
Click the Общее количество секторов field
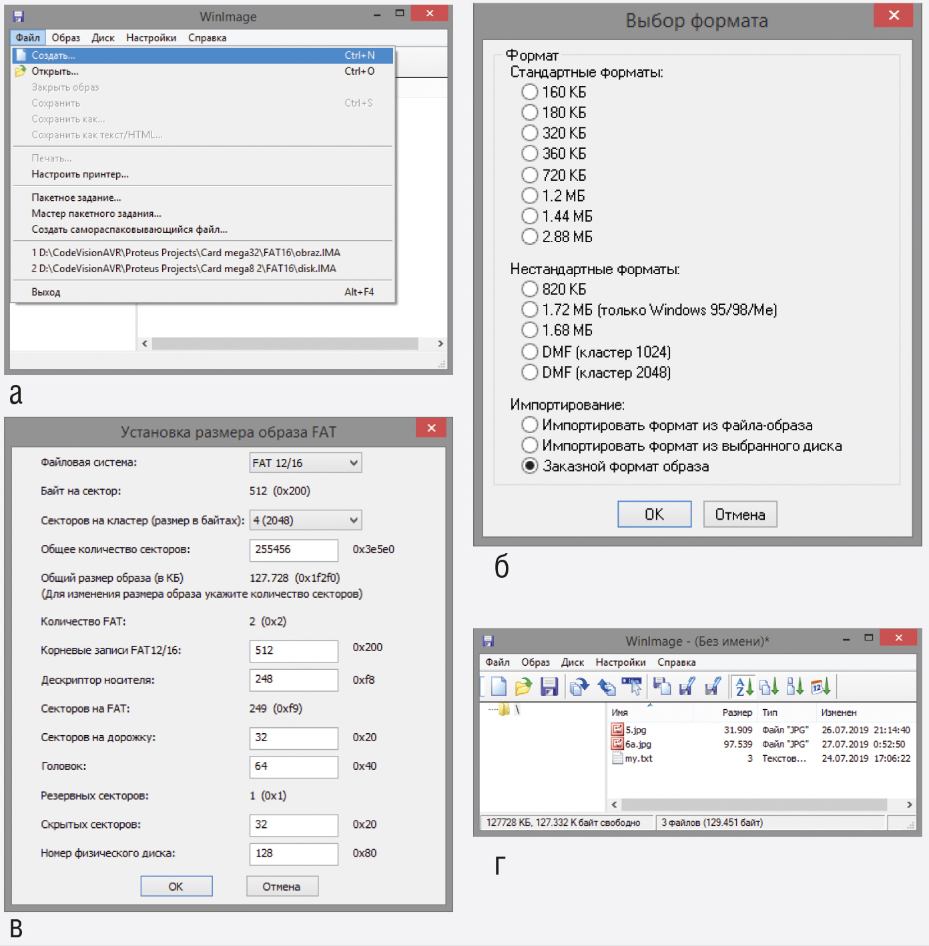click(294, 550)
